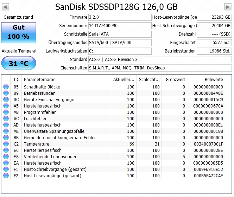Click raw value 00340007001F
The width and height of the screenshot is (234, 197).
[x=208, y=144]
